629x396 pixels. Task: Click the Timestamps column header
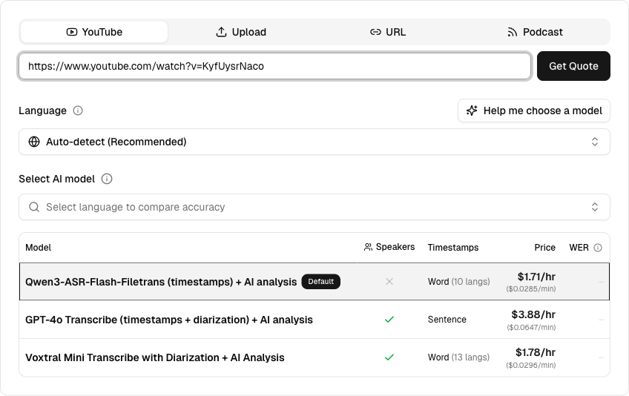click(x=453, y=248)
